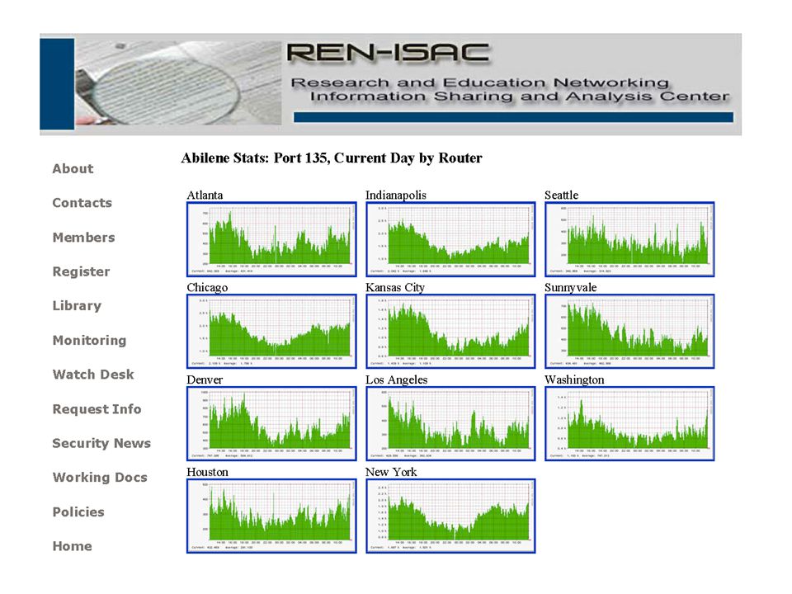Screen dimensions: 792x594
Task: Open the Working Docs link
Action: click(100, 478)
